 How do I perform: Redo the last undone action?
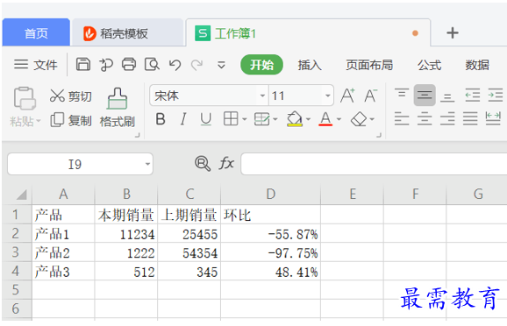tap(196, 65)
